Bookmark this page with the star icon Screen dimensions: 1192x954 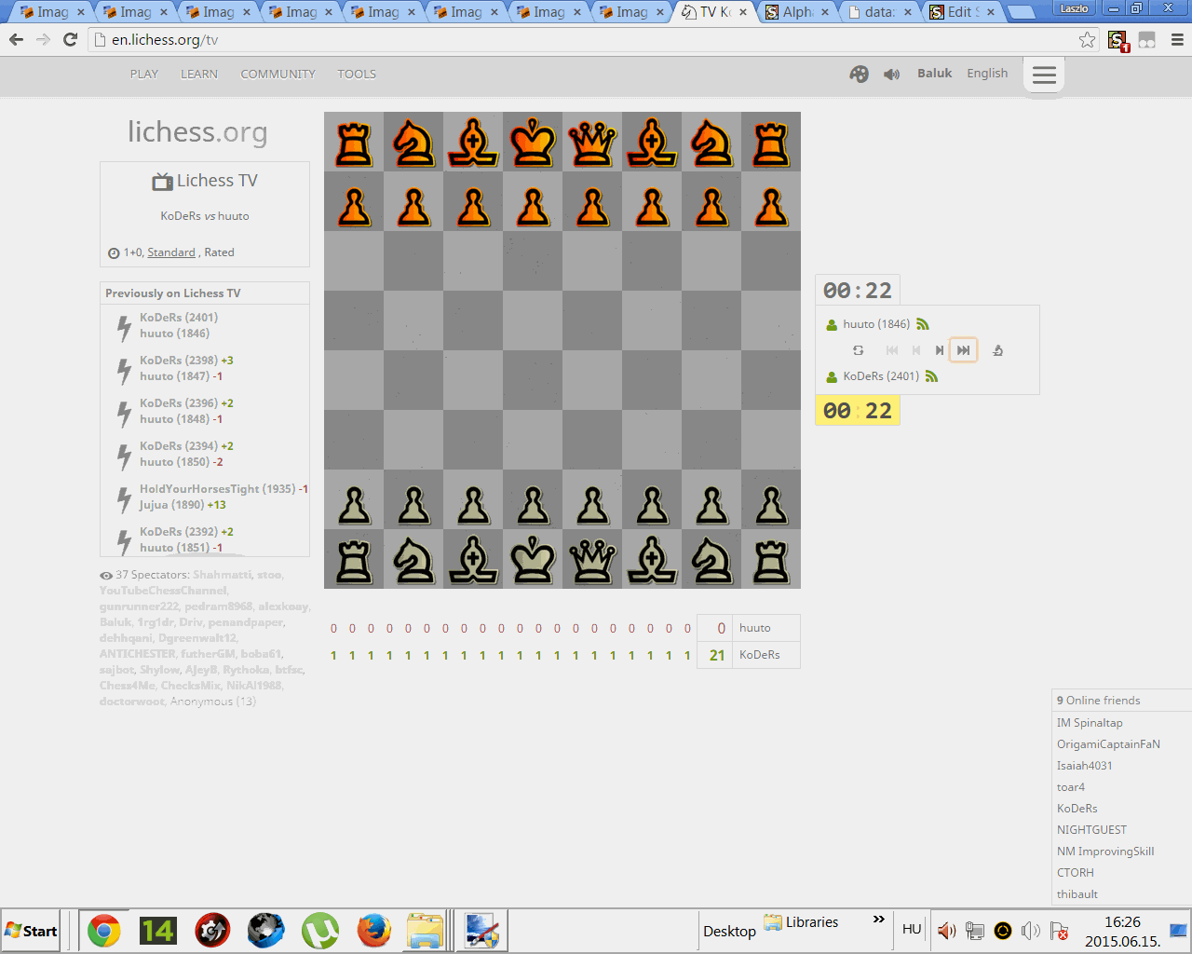1087,40
